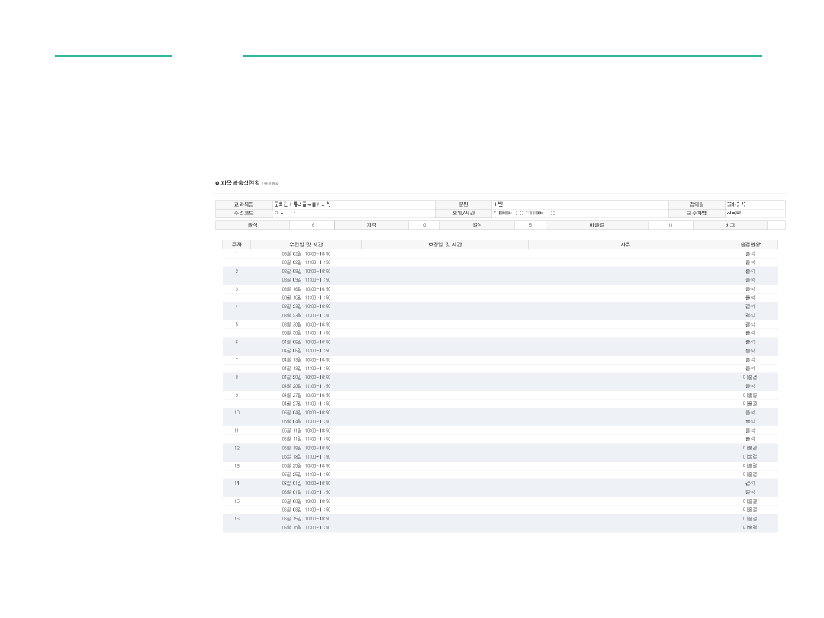Select week 4 row 03월 23일 10:00~10:50
This screenshot has height=618, width=824.
(x=306, y=307)
